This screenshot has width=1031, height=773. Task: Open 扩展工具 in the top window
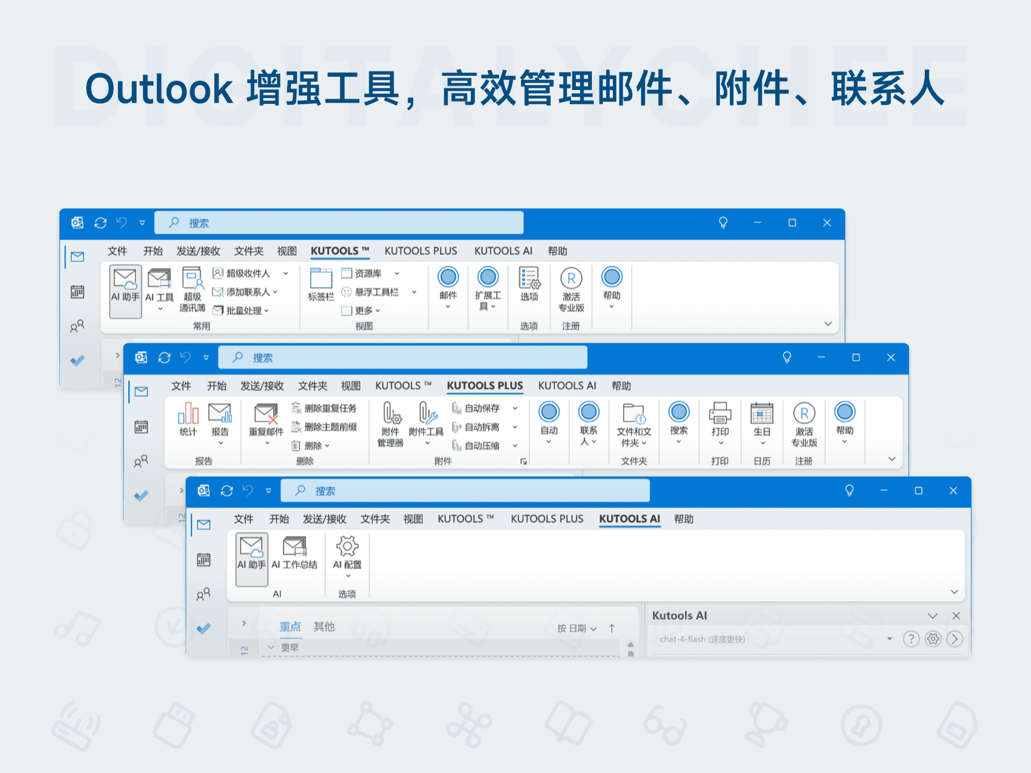[x=488, y=289]
